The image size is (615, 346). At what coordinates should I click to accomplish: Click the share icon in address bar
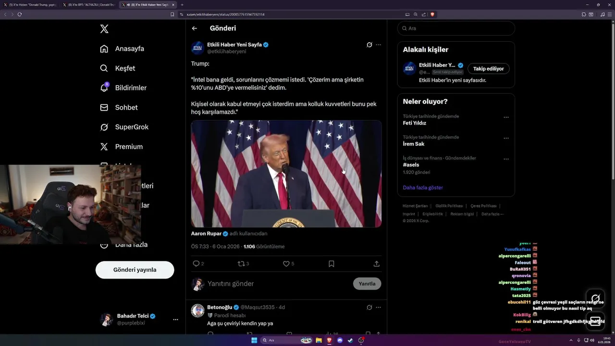(x=424, y=14)
